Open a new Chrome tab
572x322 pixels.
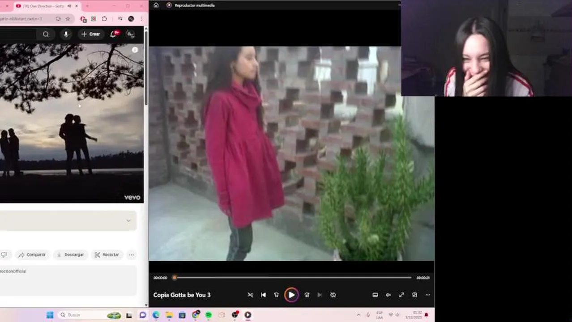pyautogui.click(x=87, y=6)
